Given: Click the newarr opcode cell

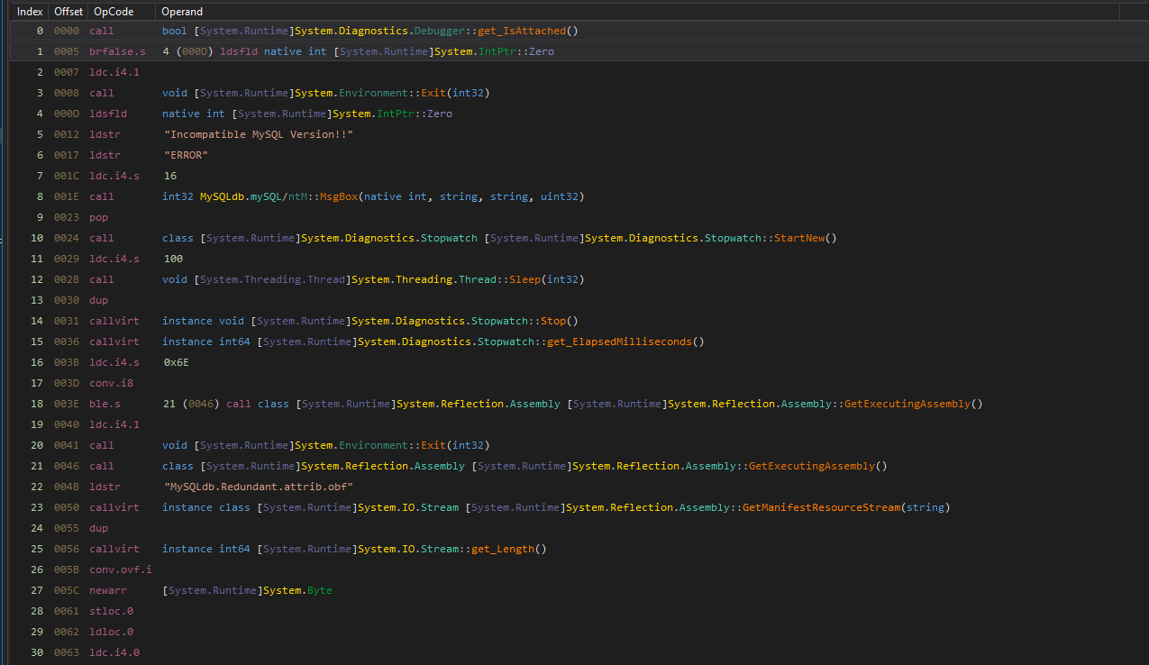Looking at the screenshot, I should 108,590.
